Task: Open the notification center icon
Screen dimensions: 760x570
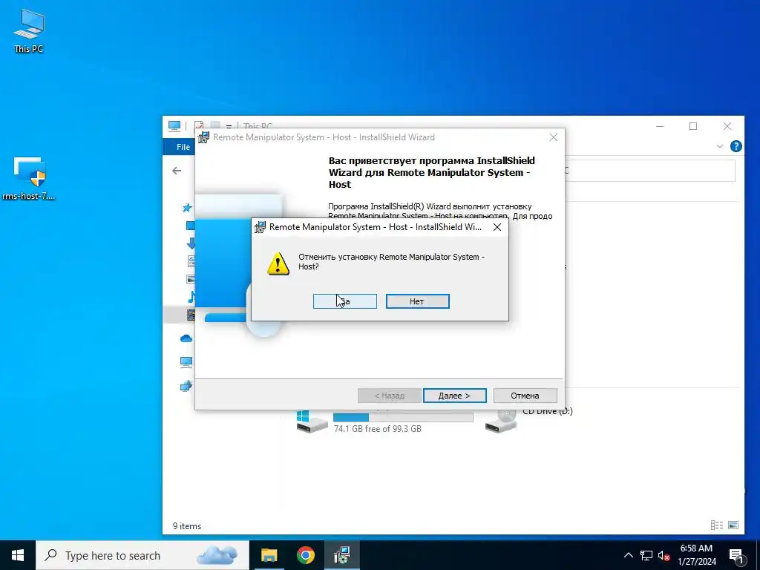Action: (x=736, y=556)
